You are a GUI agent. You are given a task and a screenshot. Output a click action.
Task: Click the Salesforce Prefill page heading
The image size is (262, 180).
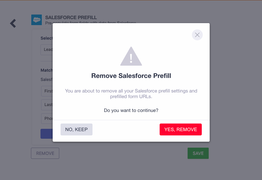(x=71, y=17)
